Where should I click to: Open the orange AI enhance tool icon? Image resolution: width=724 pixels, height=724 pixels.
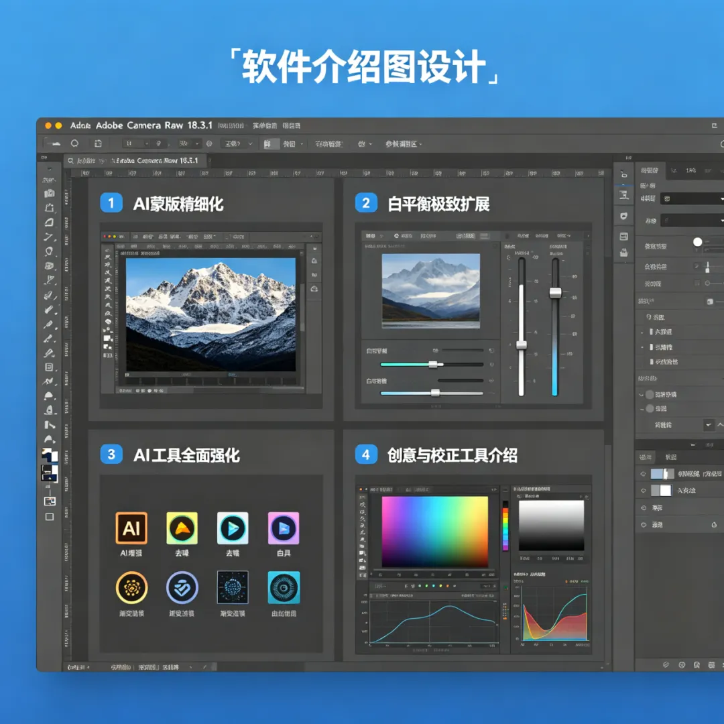tap(131, 528)
